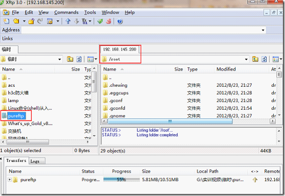Viewport: 285px width, 196px height.
Task: Expand the transfer mode dropdown arrow
Action: (90, 21)
